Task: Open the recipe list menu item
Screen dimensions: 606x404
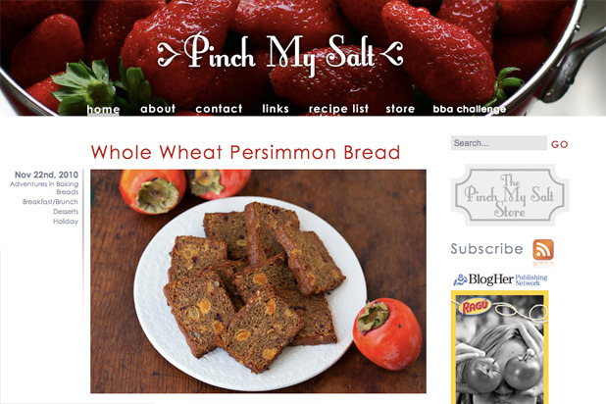Action: click(x=338, y=109)
